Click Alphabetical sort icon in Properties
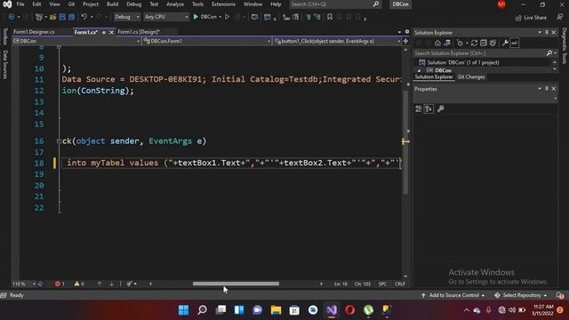 [x=429, y=108]
